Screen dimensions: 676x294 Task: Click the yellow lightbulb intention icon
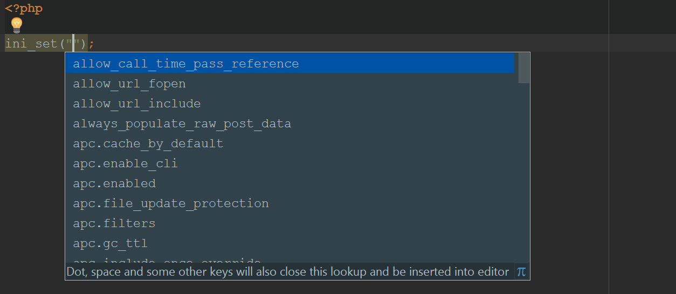[17, 25]
